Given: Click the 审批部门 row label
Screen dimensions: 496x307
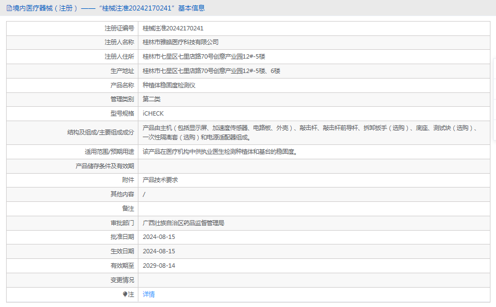Looking at the screenshot, I should point(122,223).
